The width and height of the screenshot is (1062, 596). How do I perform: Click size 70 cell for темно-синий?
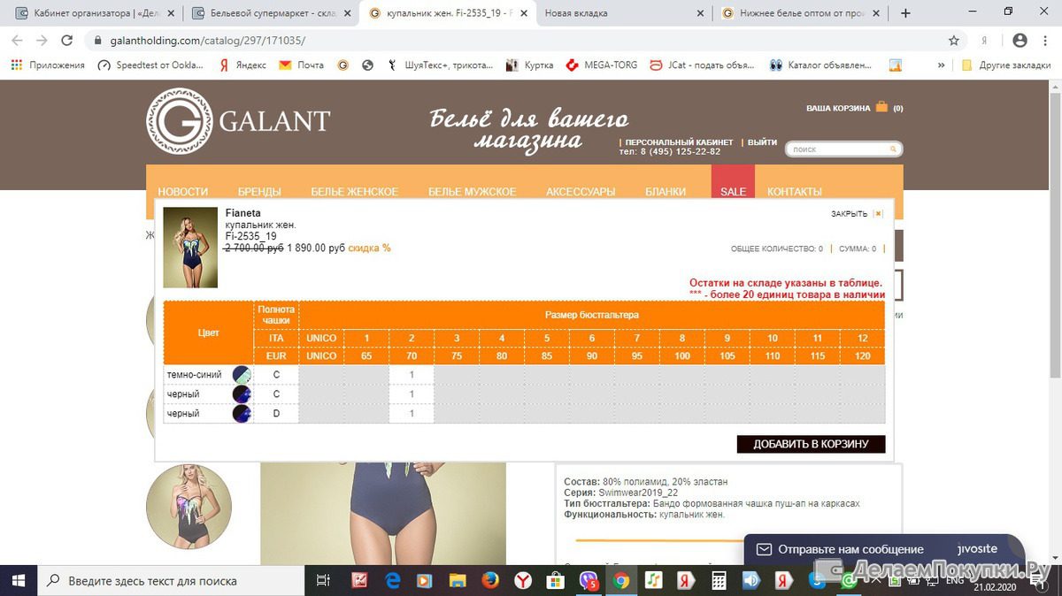point(412,375)
